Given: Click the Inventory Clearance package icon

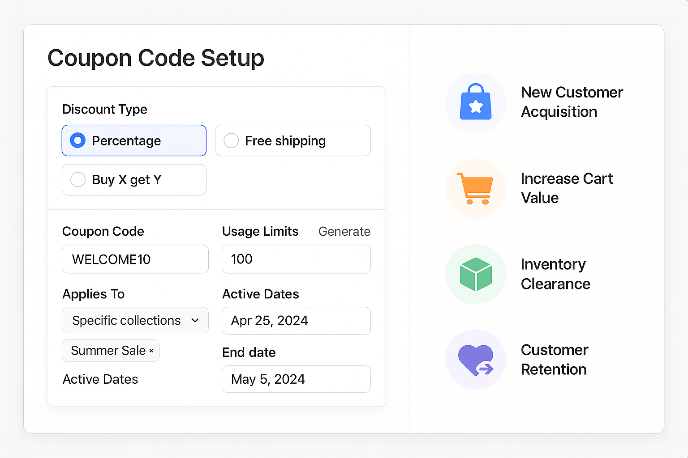Looking at the screenshot, I should [x=476, y=274].
